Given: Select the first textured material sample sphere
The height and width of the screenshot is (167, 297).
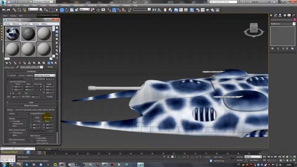Looking at the screenshot, I should tap(13, 34).
